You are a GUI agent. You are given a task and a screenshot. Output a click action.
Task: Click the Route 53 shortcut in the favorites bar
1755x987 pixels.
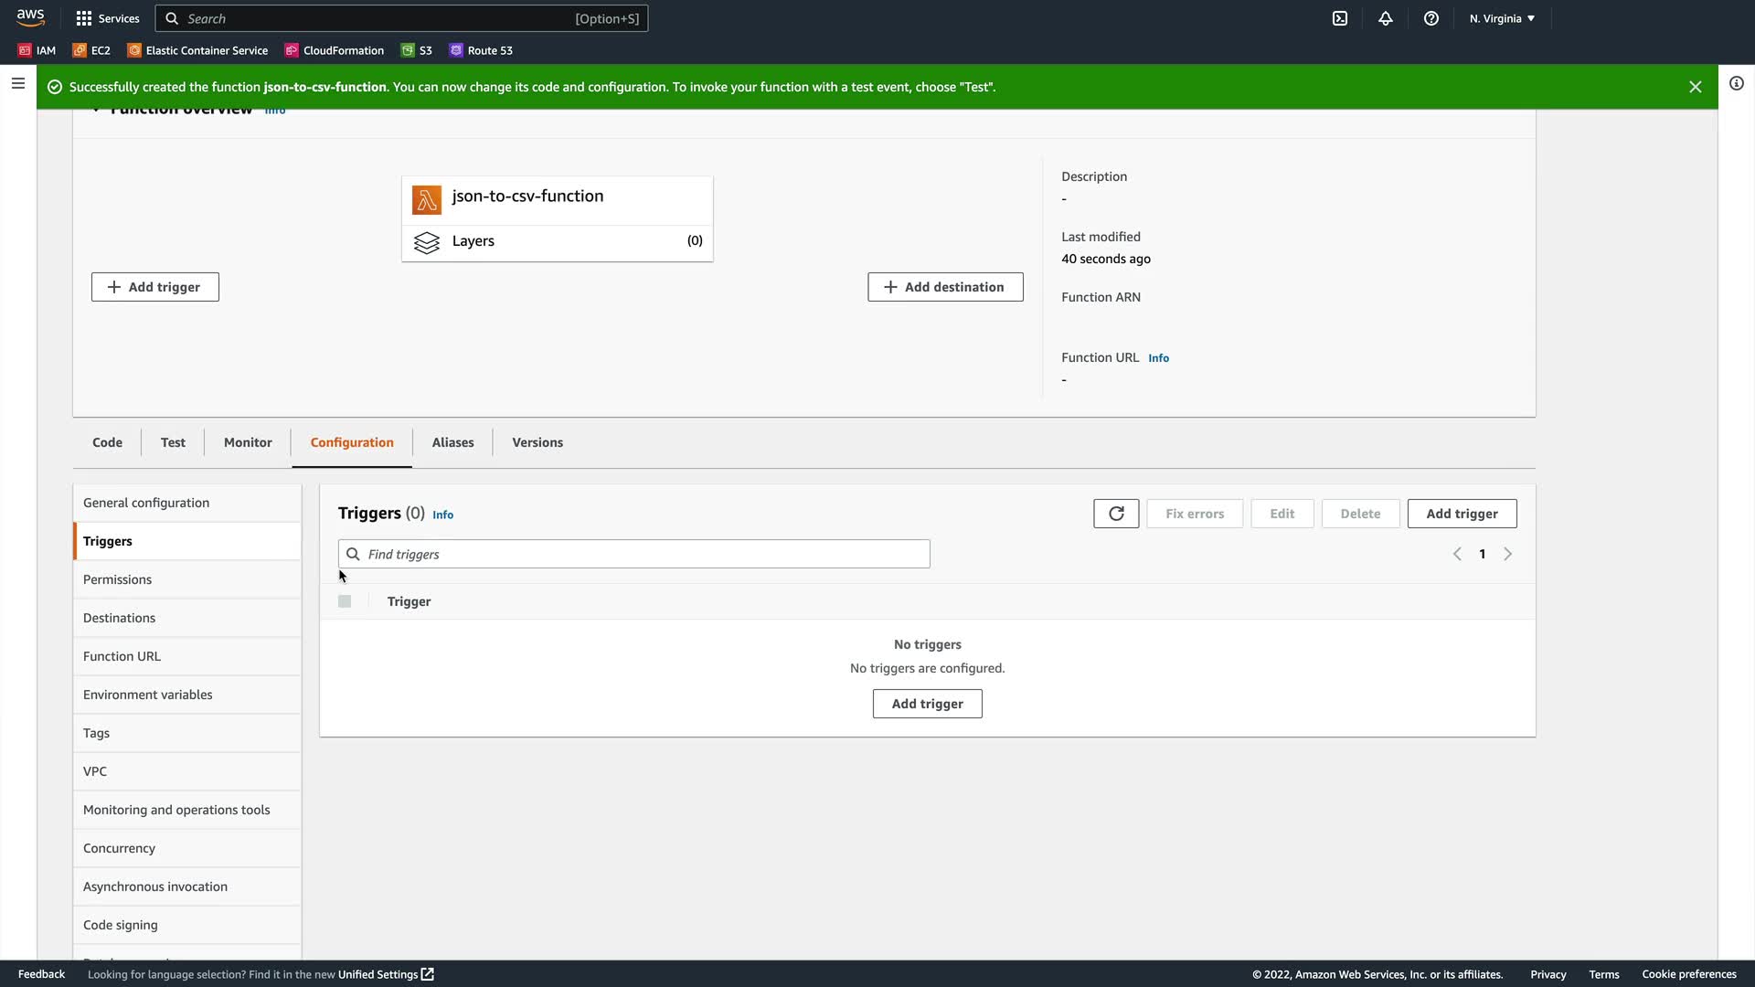coord(481,50)
